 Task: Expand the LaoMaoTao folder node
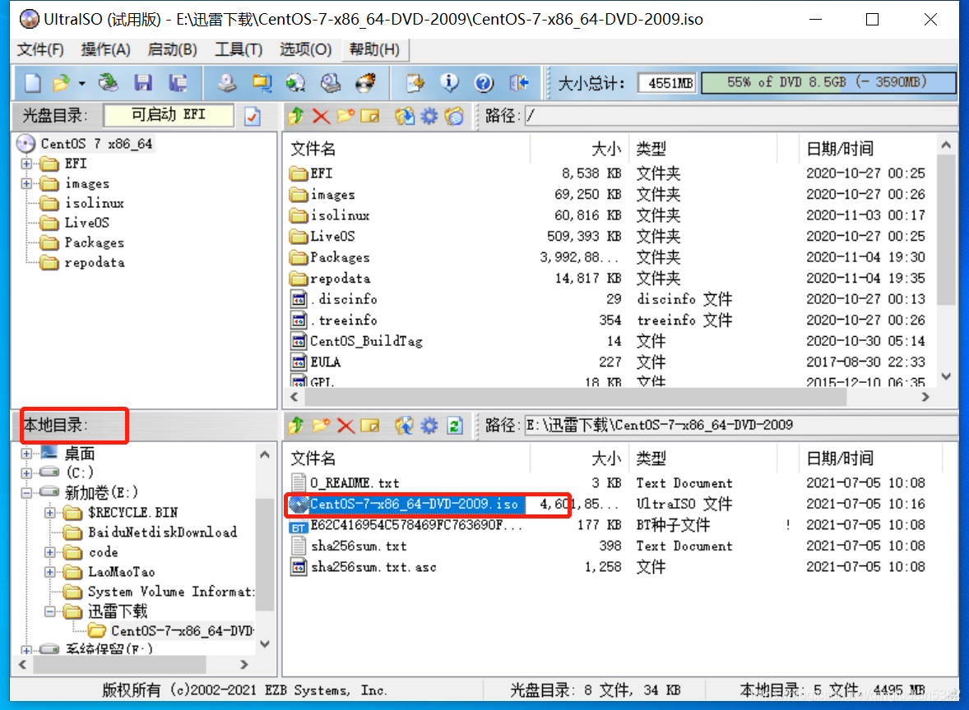[x=50, y=572]
